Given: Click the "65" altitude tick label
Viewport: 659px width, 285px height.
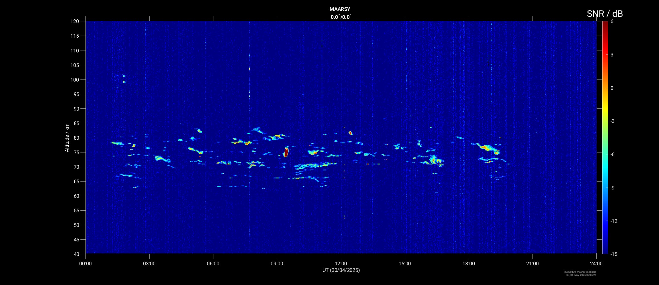Looking at the screenshot, I should [x=76, y=182].
